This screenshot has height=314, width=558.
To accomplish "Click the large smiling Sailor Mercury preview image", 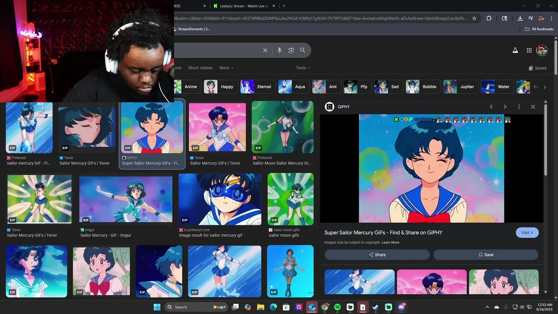I will 432,168.
